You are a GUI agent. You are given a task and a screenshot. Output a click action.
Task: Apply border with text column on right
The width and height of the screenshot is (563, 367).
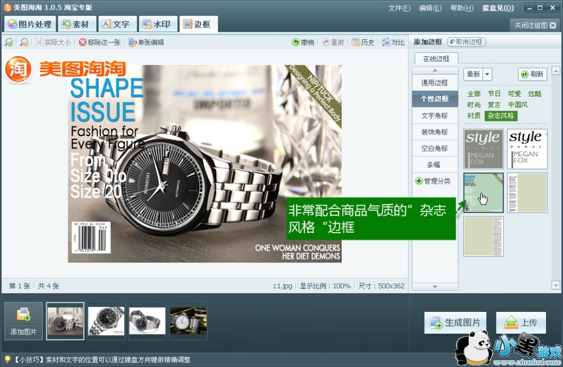pos(483,237)
